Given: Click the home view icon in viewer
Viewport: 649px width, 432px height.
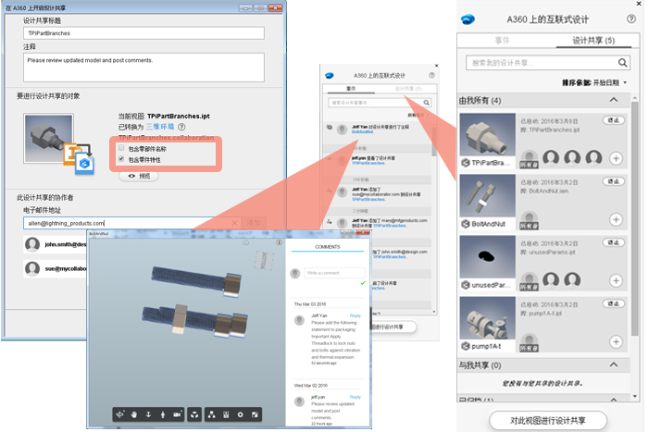Looking at the screenshot, I should click(x=246, y=242).
